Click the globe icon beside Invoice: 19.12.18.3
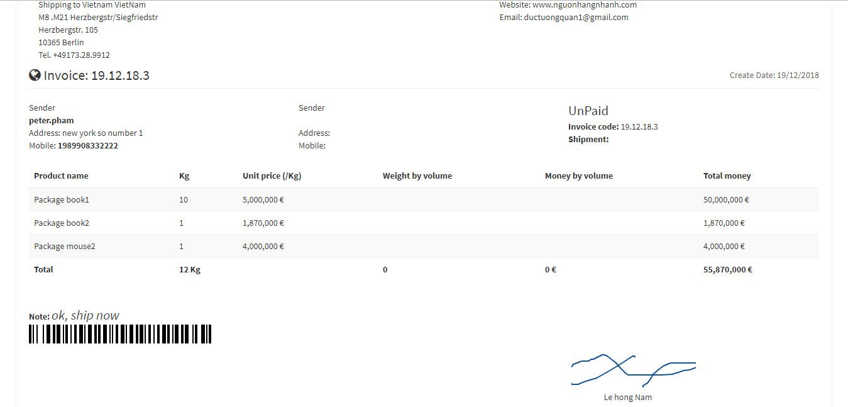 click(35, 75)
